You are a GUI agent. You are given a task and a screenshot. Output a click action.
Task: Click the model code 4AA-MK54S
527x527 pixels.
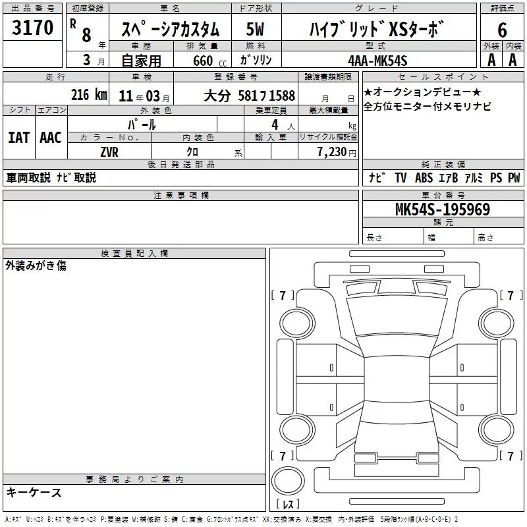pos(377,61)
